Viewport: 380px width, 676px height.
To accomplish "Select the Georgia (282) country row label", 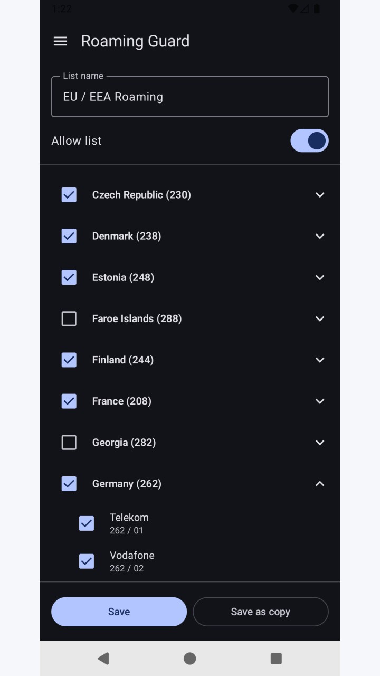I will (x=124, y=443).
